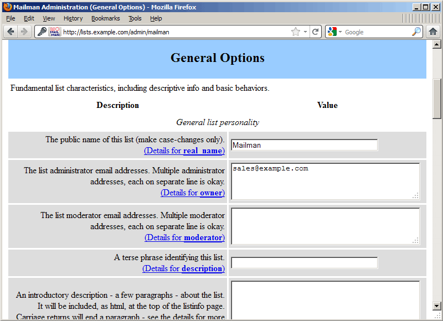
Task: Open the Tools menu
Action: point(135,18)
